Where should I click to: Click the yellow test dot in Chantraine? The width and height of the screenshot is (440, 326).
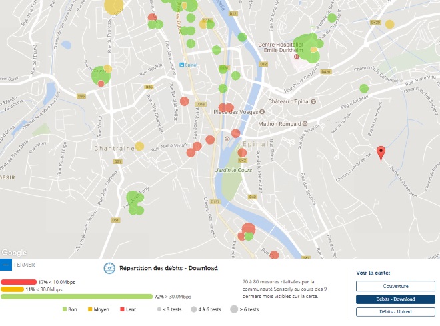139,146
